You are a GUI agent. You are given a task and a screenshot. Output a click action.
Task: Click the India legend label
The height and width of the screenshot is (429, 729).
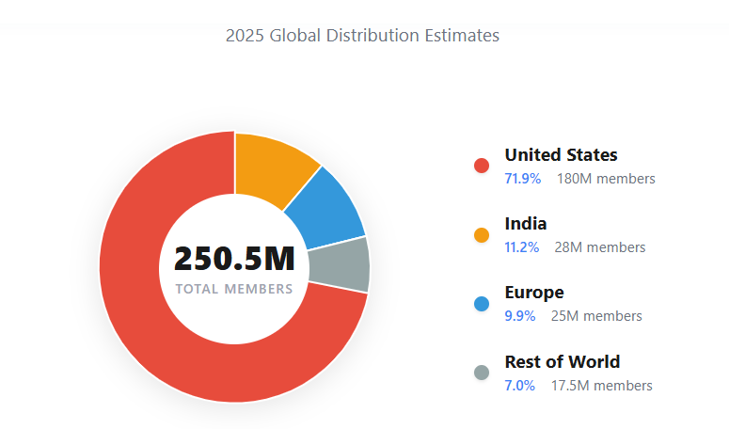526,224
